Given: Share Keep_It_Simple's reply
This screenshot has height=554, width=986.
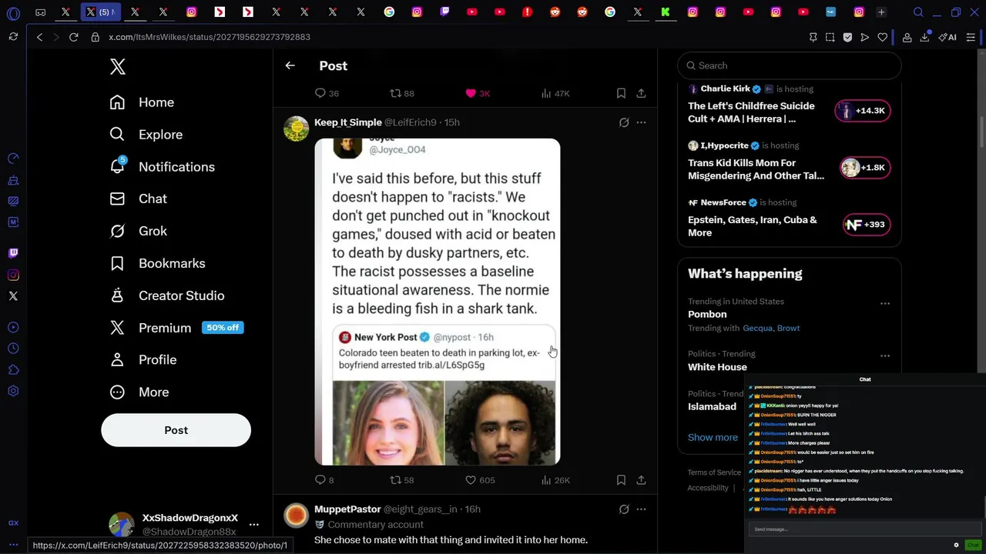Looking at the screenshot, I should [x=641, y=480].
